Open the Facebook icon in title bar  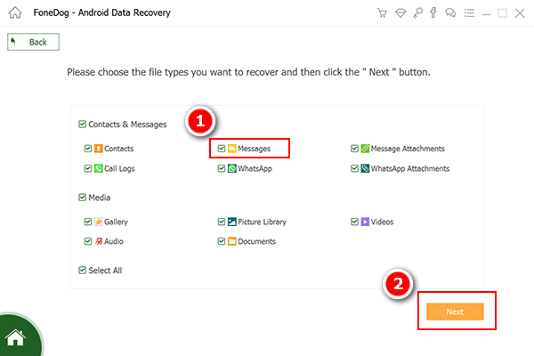coord(433,13)
